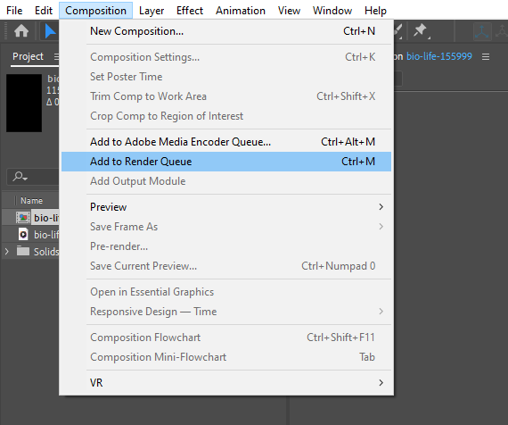The height and width of the screenshot is (425, 508).
Task: Open the Layer menu
Action: [152, 11]
